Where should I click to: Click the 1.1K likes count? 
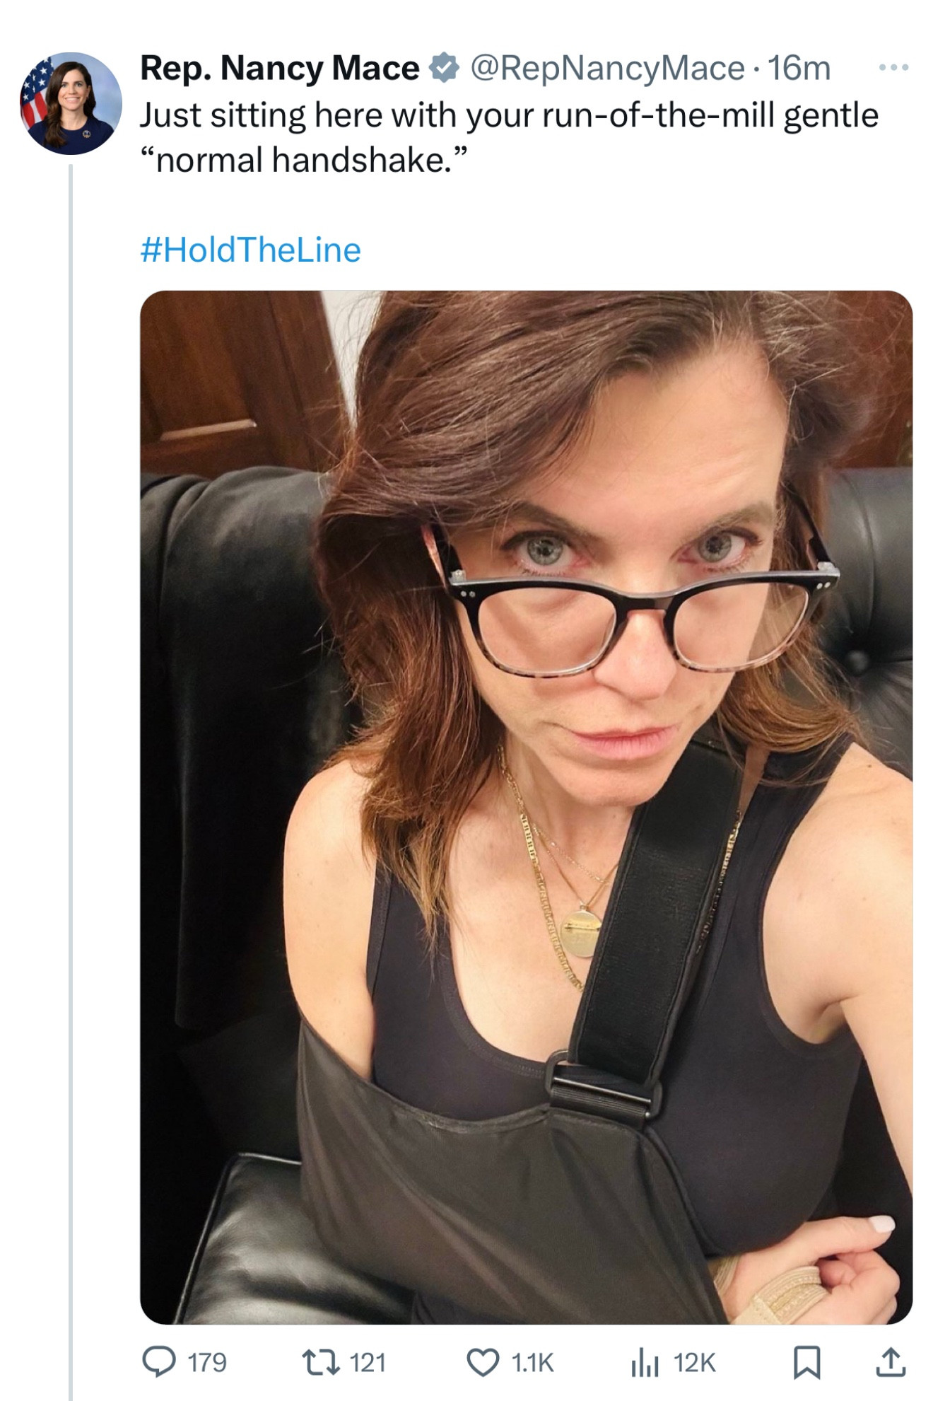[x=532, y=1363]
